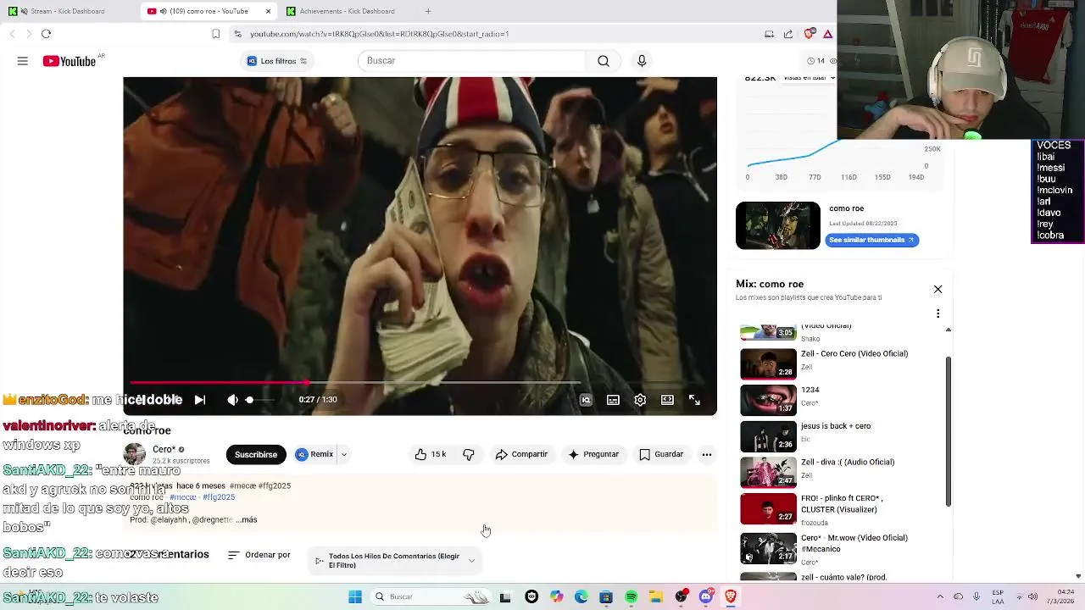Share the page using the browser share icon

[788, 34]
